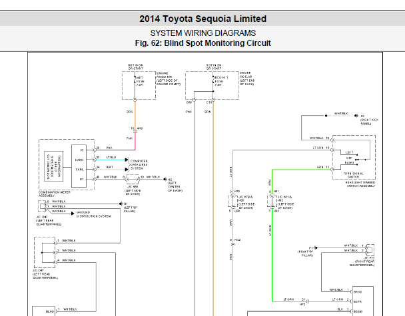The height and width of the screenshot is (316, 405).
Task: Click the Driver Side J/B location label
Action: click(247, 79)
